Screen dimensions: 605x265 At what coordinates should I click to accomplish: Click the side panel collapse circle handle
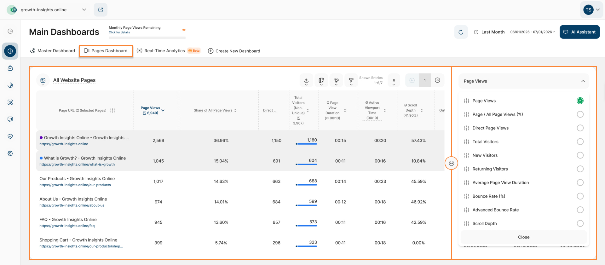(x=451, y=163)
